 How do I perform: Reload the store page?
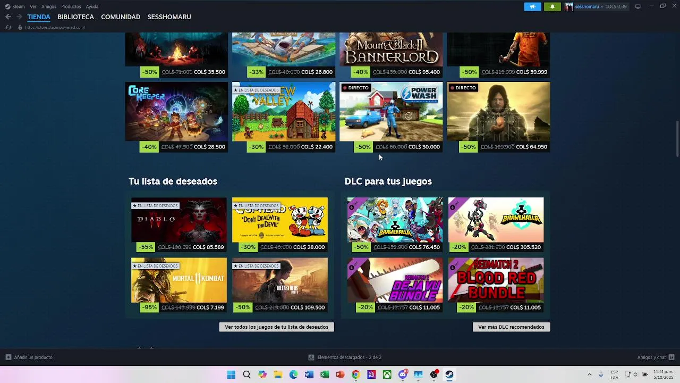(x=8, y=27)
